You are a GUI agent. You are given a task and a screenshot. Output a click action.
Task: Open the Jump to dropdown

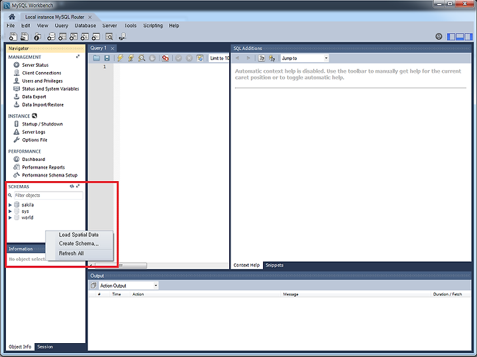tap(305, 58)
